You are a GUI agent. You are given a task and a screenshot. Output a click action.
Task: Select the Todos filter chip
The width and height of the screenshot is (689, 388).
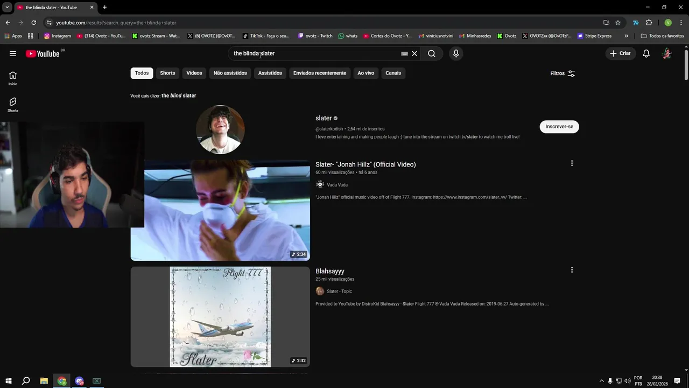pos(142,73)
